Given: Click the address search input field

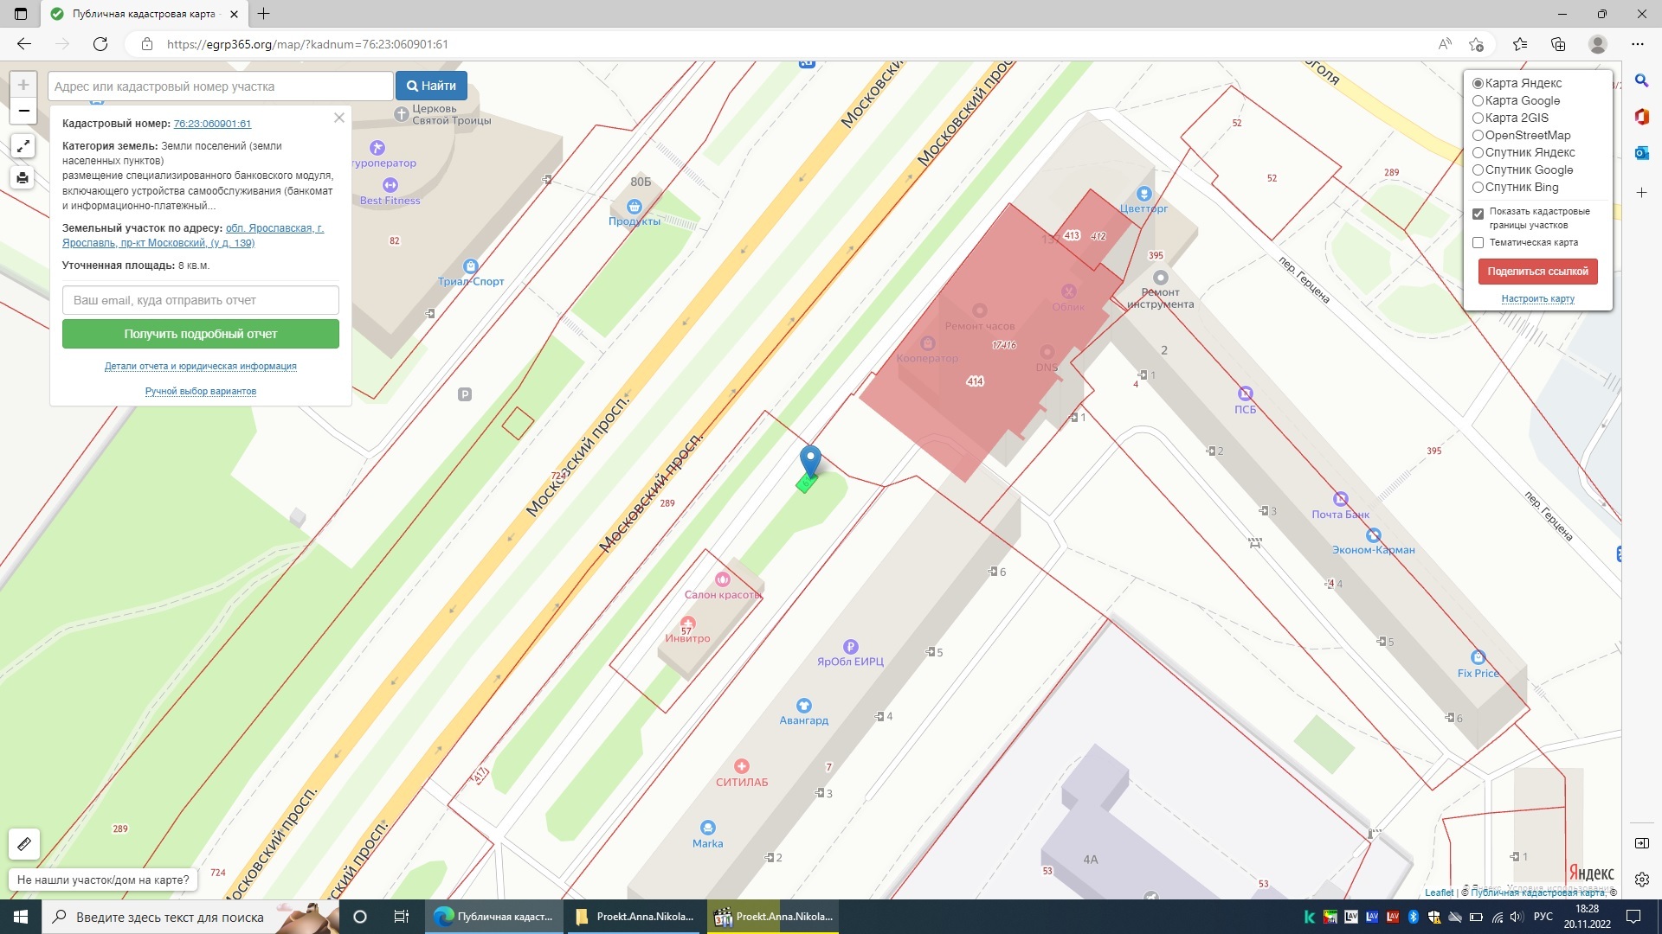Looking at the screenshot, I should pyautogui.click(x=219, y=86).
